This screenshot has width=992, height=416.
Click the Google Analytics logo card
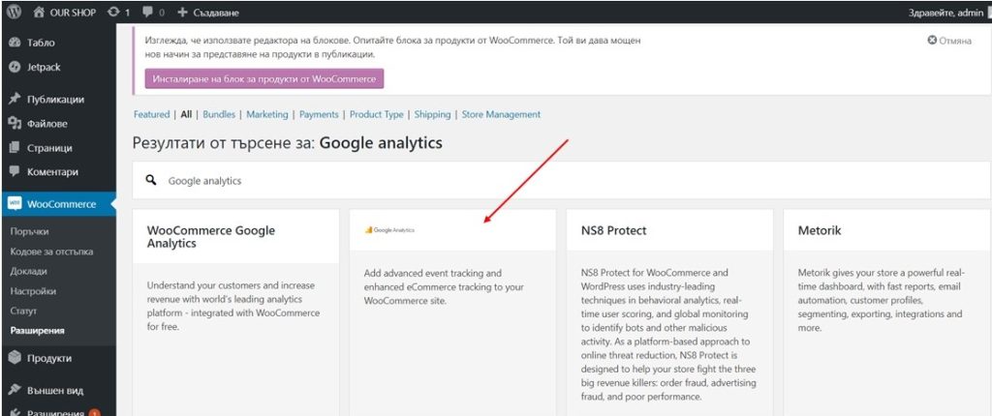click(453, 230)
